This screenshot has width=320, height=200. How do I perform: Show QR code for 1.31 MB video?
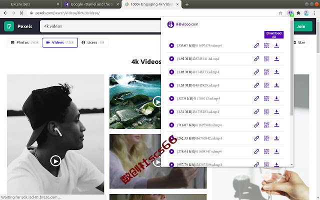tap(266, 112)
